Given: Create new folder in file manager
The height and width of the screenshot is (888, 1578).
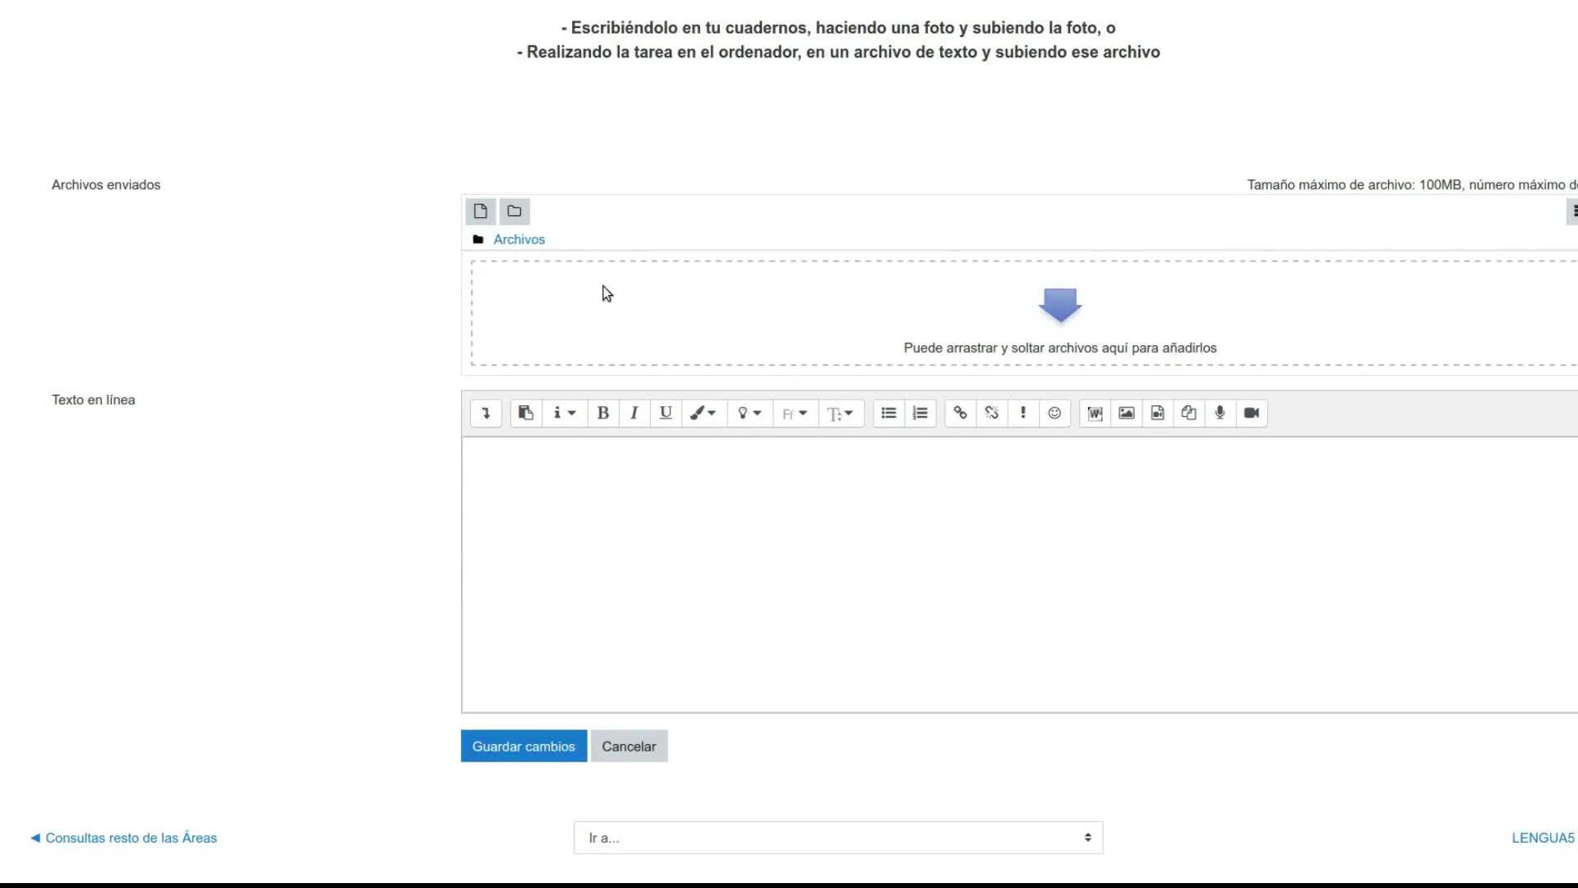Looking at the screenshot, I should [x=514, y=211].
